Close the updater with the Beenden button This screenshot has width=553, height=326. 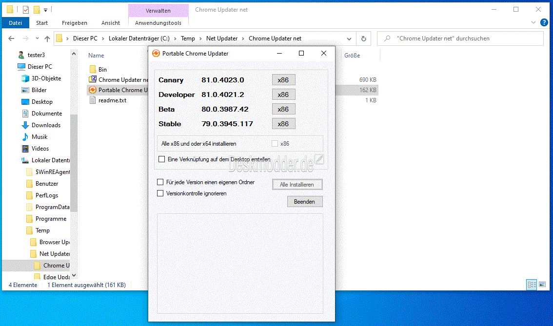point(305,202)
